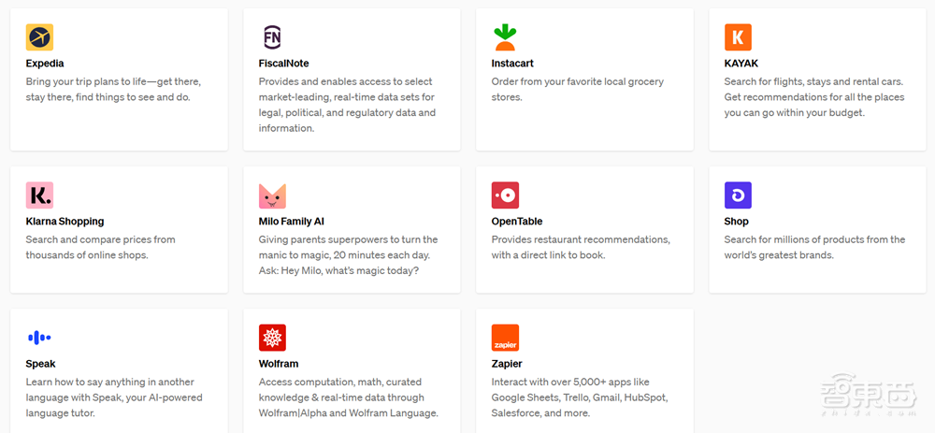Image resolution: width=935 pixels, height=433 pixels.
Task: Click the red OpenTable icon
Action: 505,195
